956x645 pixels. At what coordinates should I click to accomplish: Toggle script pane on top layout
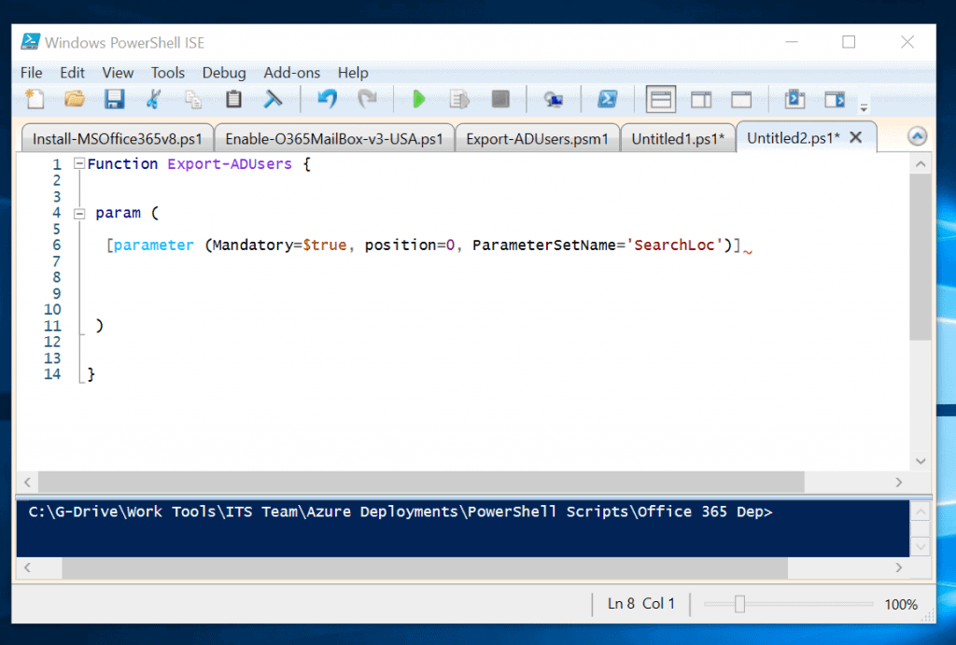(x=661, y=98)
